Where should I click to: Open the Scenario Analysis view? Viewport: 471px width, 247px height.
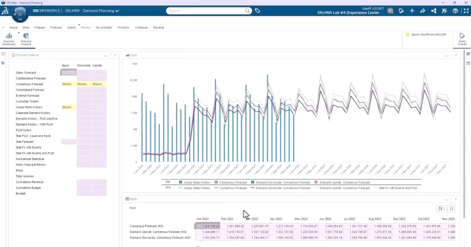tap(26, 39)
